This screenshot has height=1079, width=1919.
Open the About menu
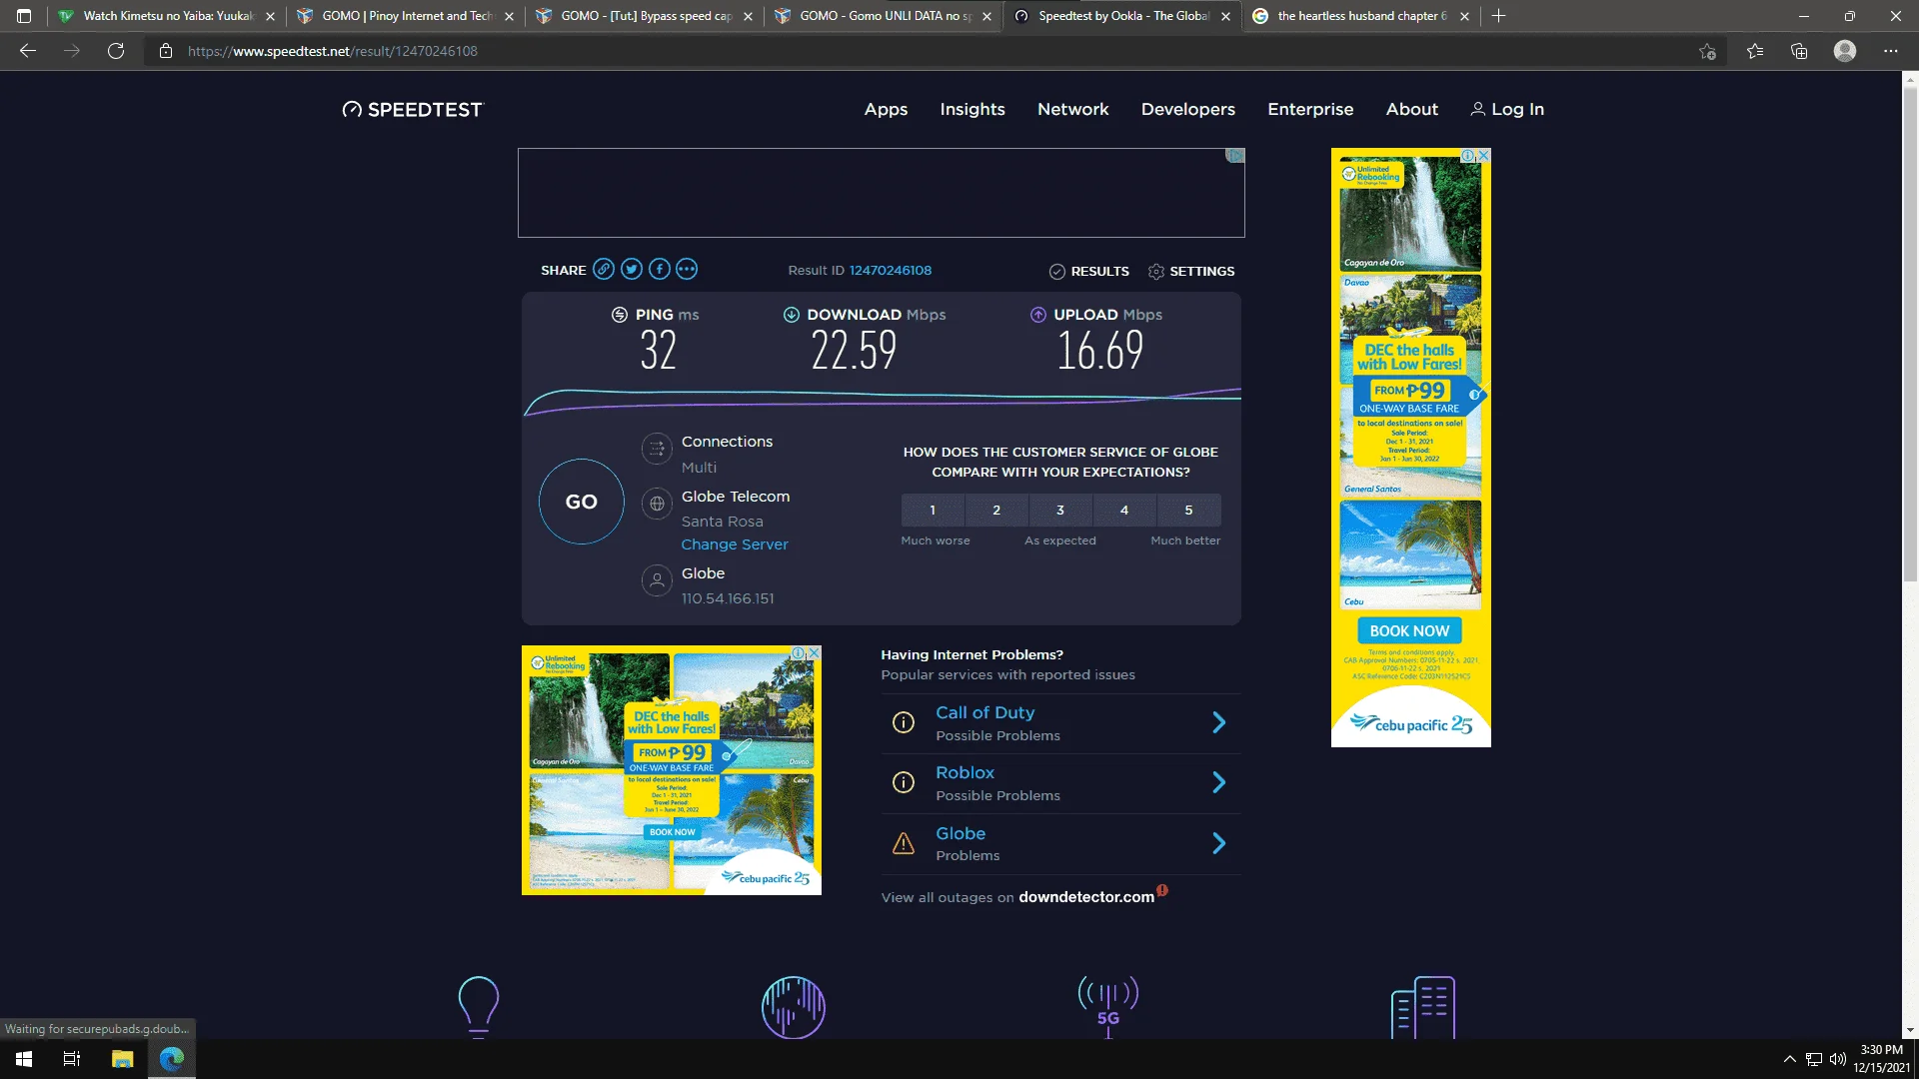[1412, 110]
